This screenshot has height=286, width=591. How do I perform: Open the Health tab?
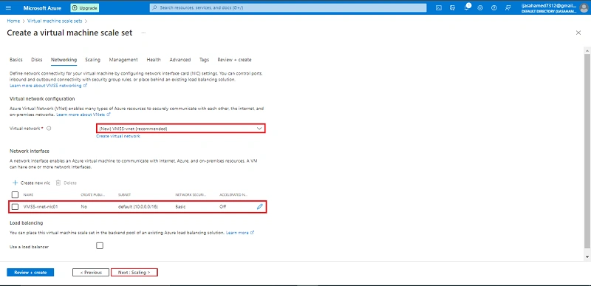point(154,60)
